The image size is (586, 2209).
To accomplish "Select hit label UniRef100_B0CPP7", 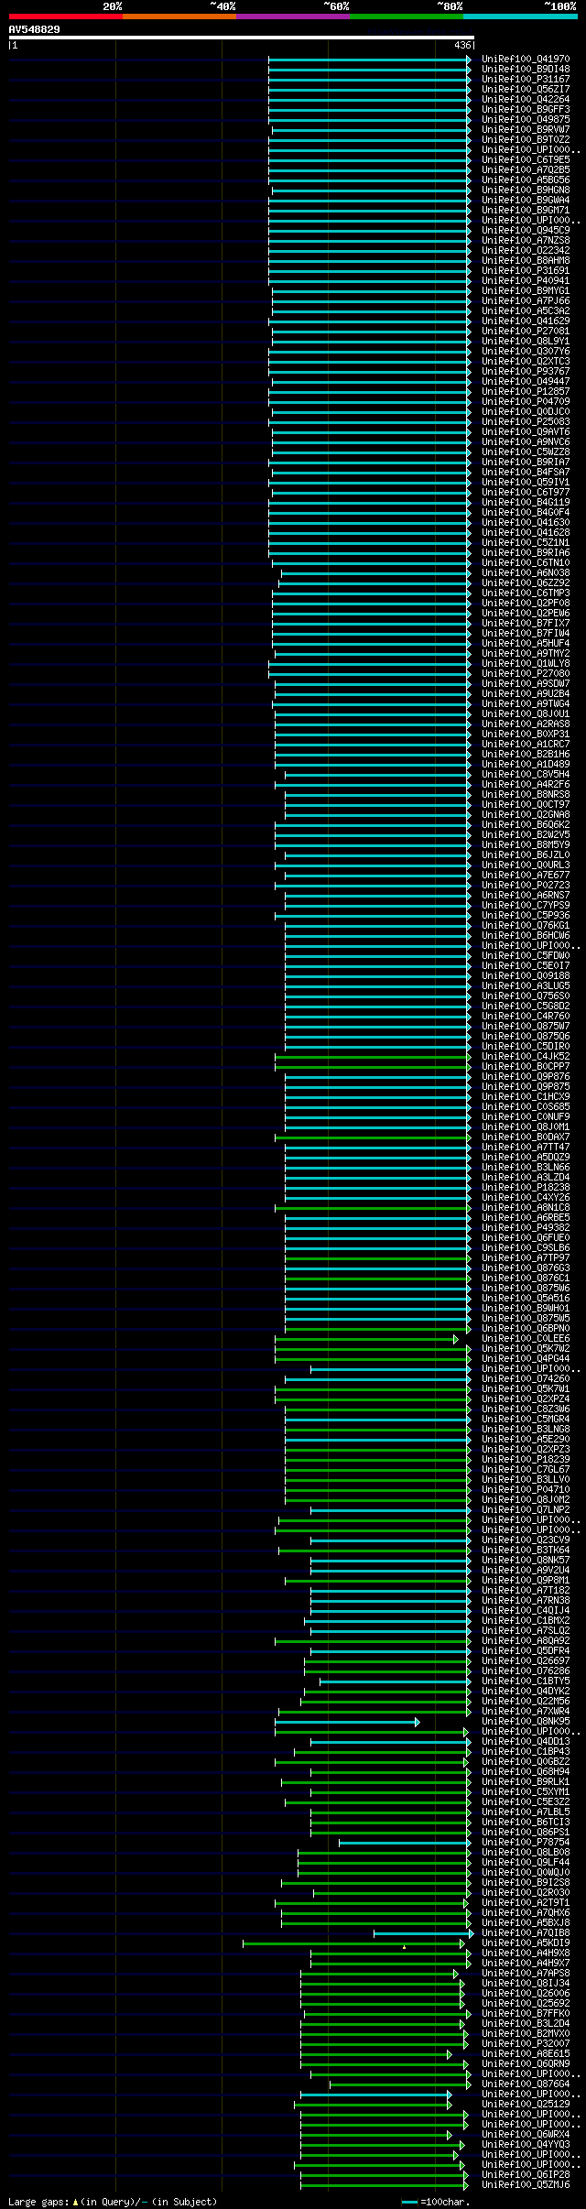I will click(x=526, y=1067).
